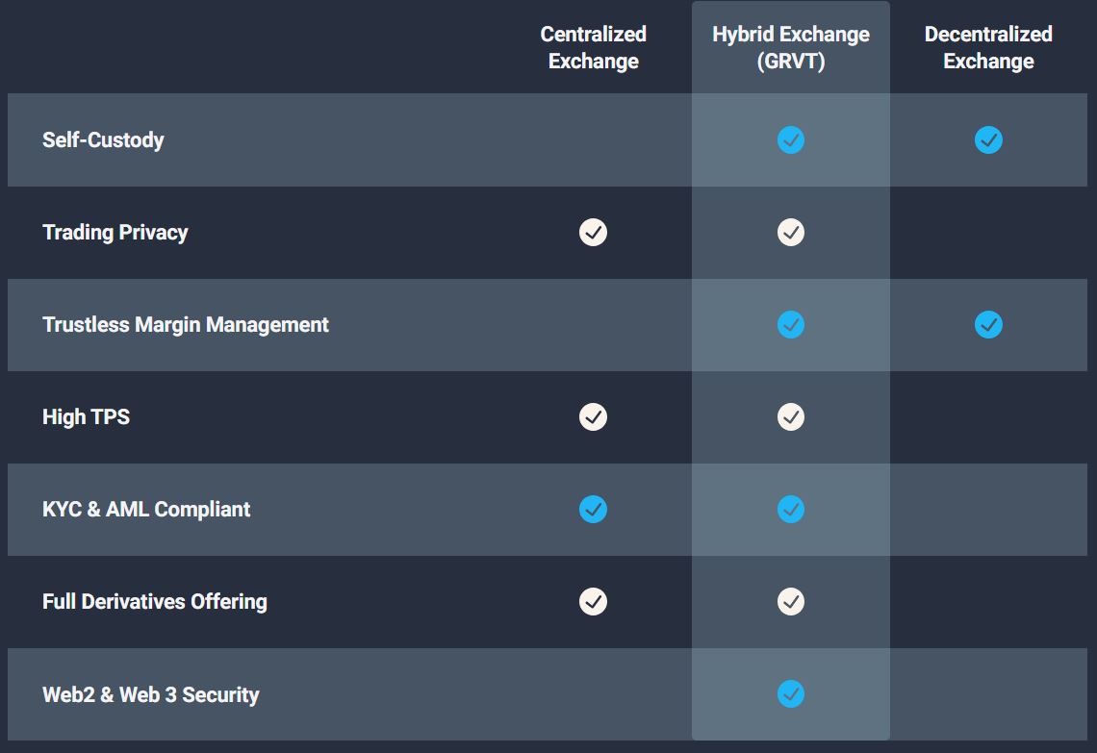Click the KYC & AML Compliant row label
1097x753 pixels.
(146, 509)
